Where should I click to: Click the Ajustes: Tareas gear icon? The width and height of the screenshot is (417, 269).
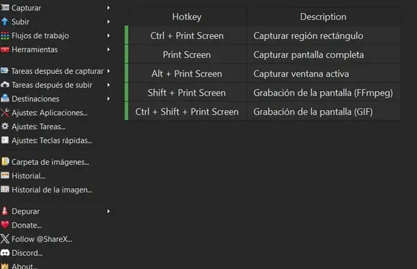coord(5,126)
